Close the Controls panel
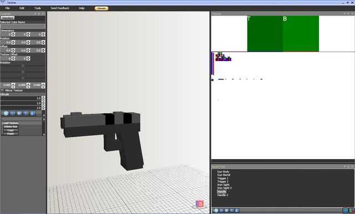 click(43, 14)
